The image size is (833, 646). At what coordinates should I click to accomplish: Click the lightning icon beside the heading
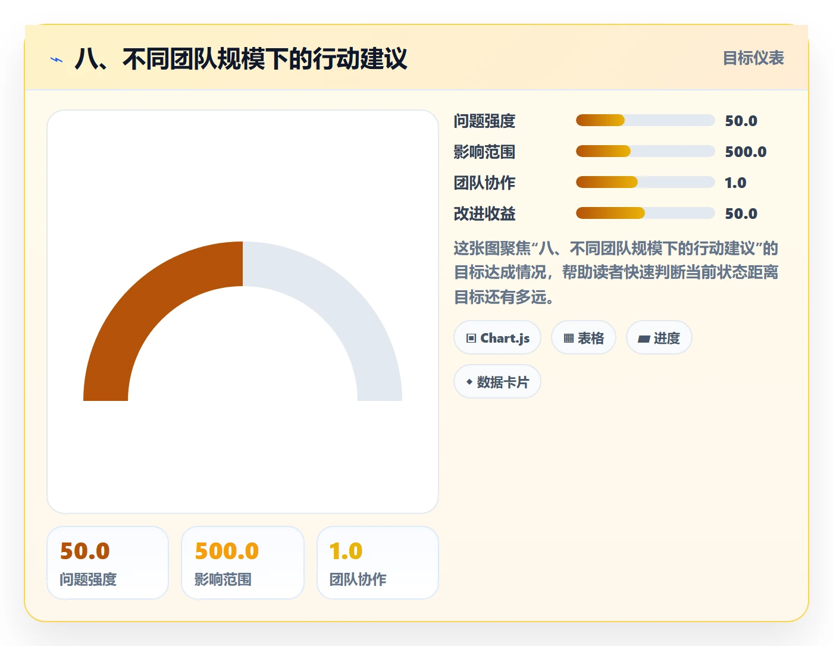(57, 59)
